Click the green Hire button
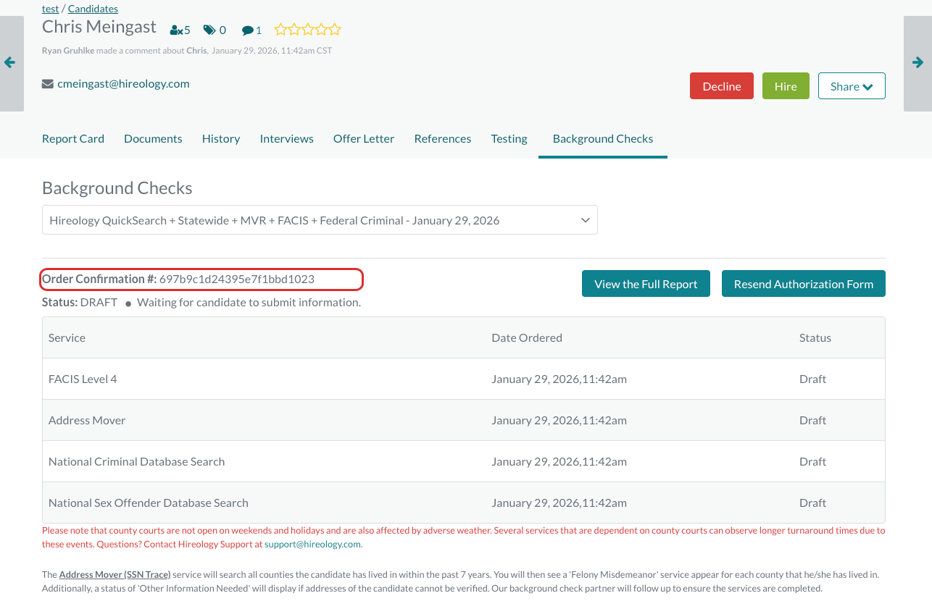Screen dimensions: 932x601 point(786,86)
